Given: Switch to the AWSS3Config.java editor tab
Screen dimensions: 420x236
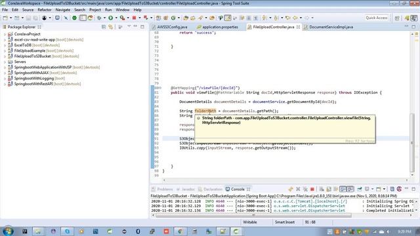Looking at the screenshot, I should click(169, 27).
